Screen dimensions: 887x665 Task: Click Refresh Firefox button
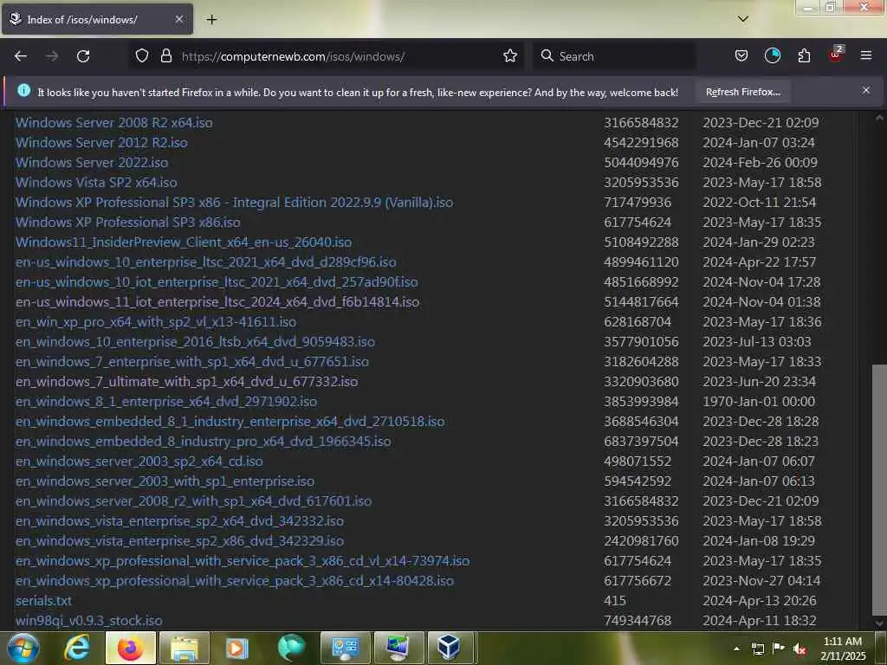742,92
